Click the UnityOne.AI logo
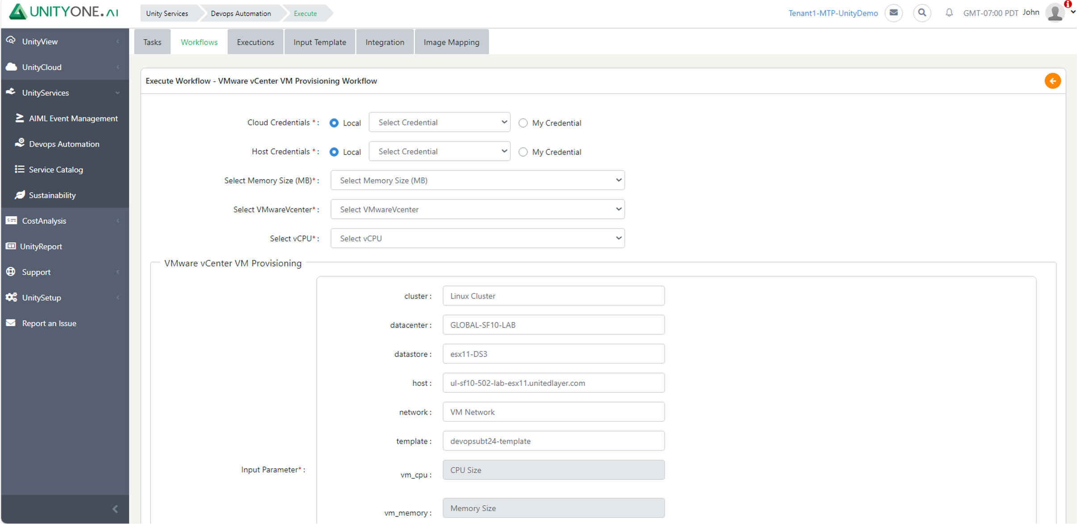Image resolution: width=1077 pixels, height=524 pixels. pyautogui.click(x=63, y=12)
